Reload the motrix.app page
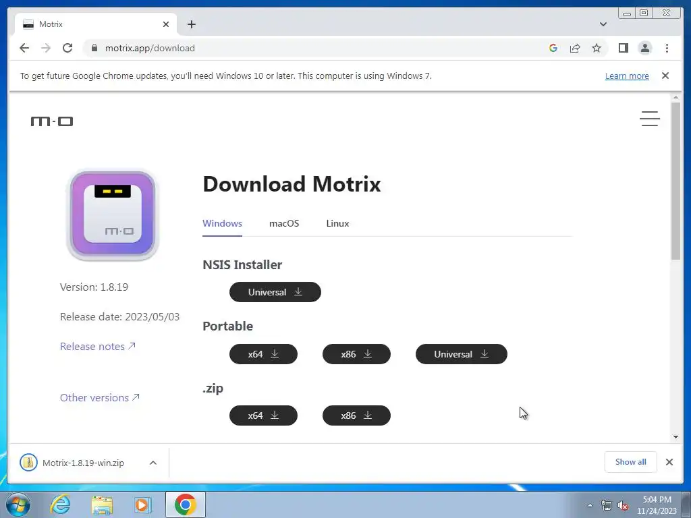 [x=67, y=48]
